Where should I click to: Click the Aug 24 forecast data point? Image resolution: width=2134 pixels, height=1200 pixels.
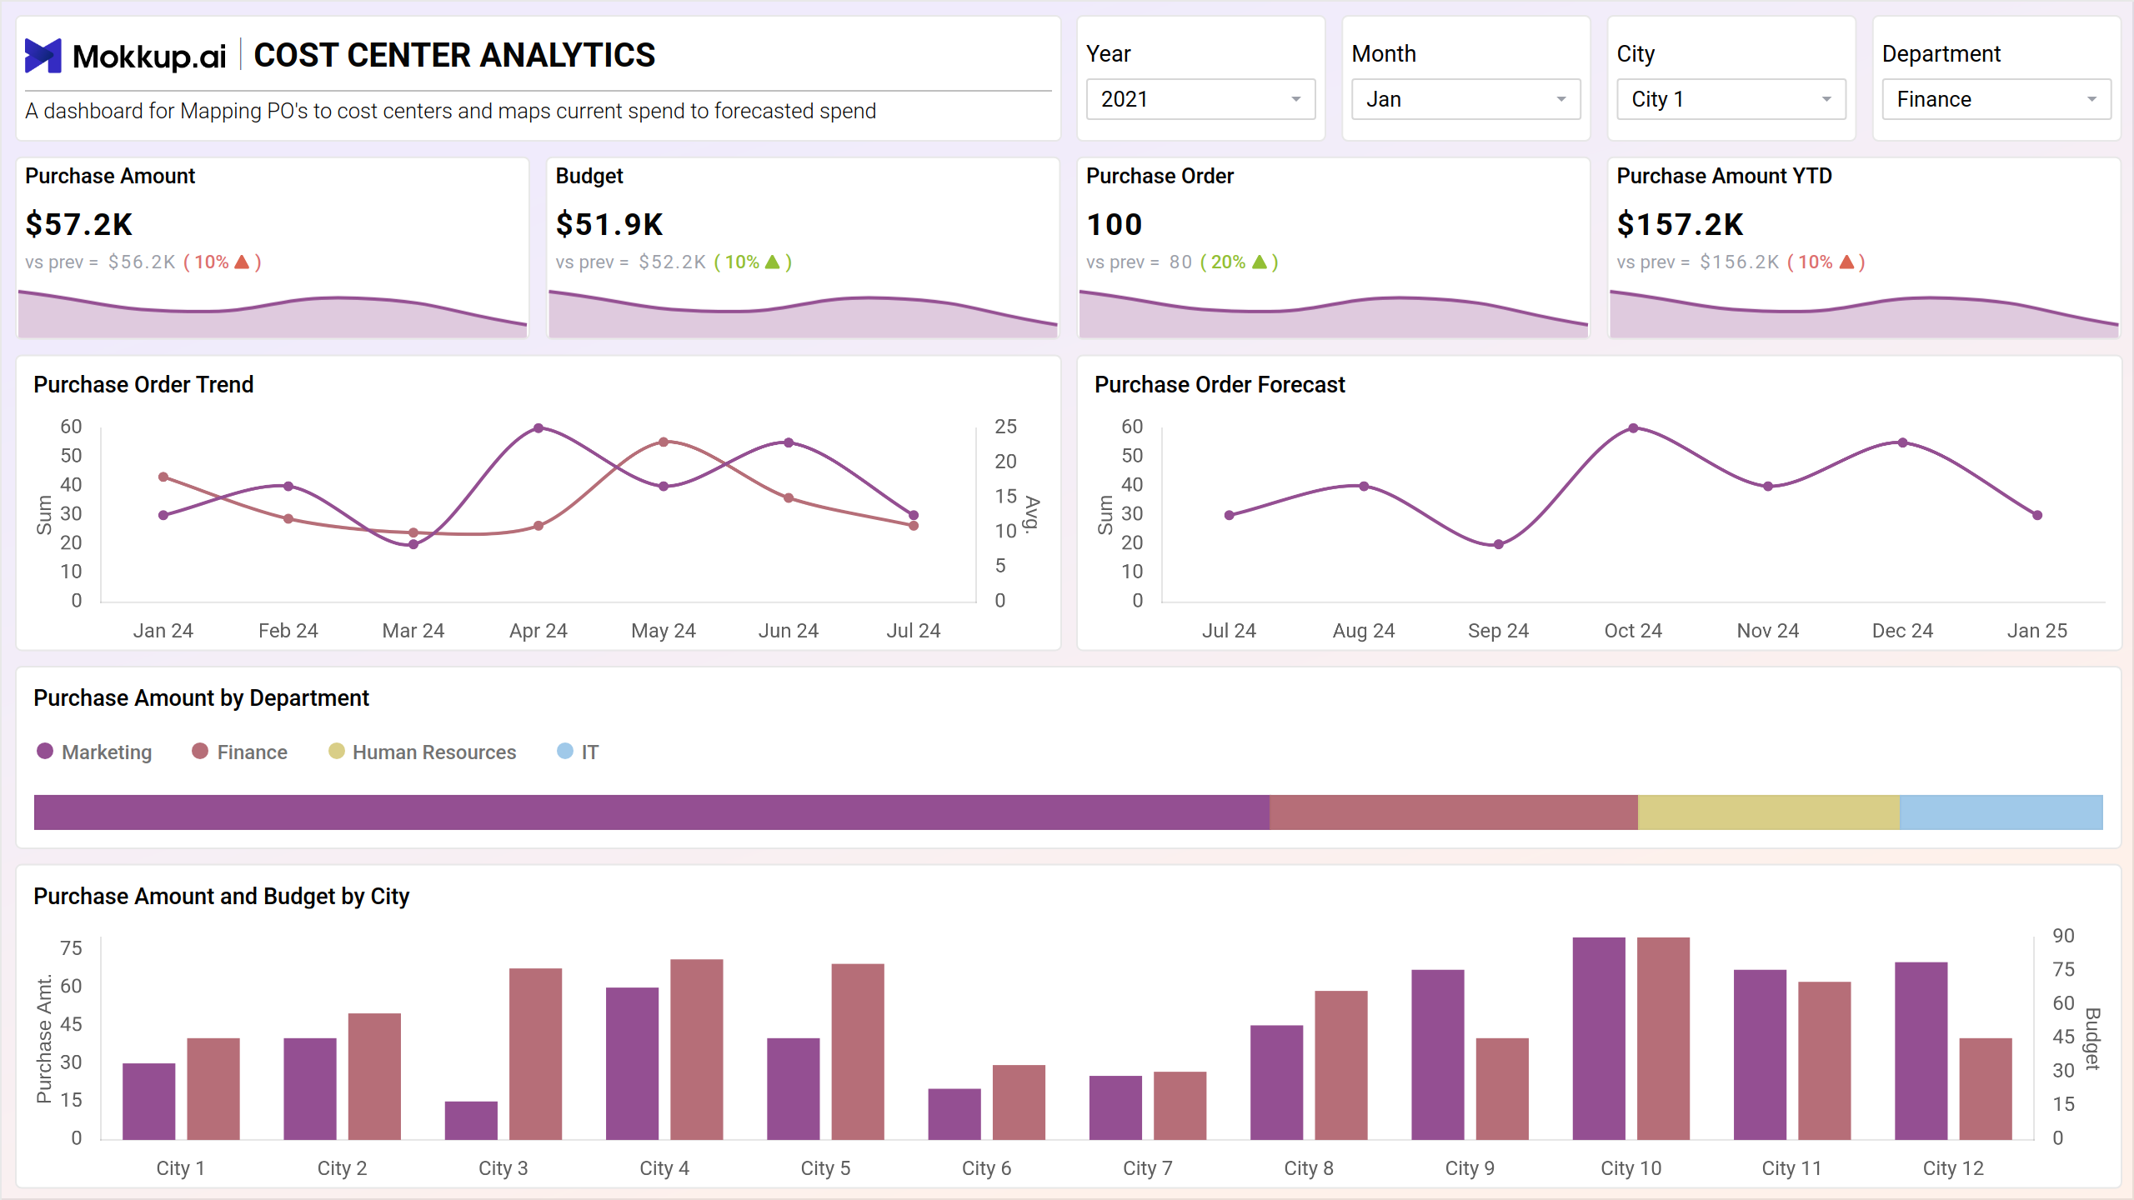point(1364,486)
